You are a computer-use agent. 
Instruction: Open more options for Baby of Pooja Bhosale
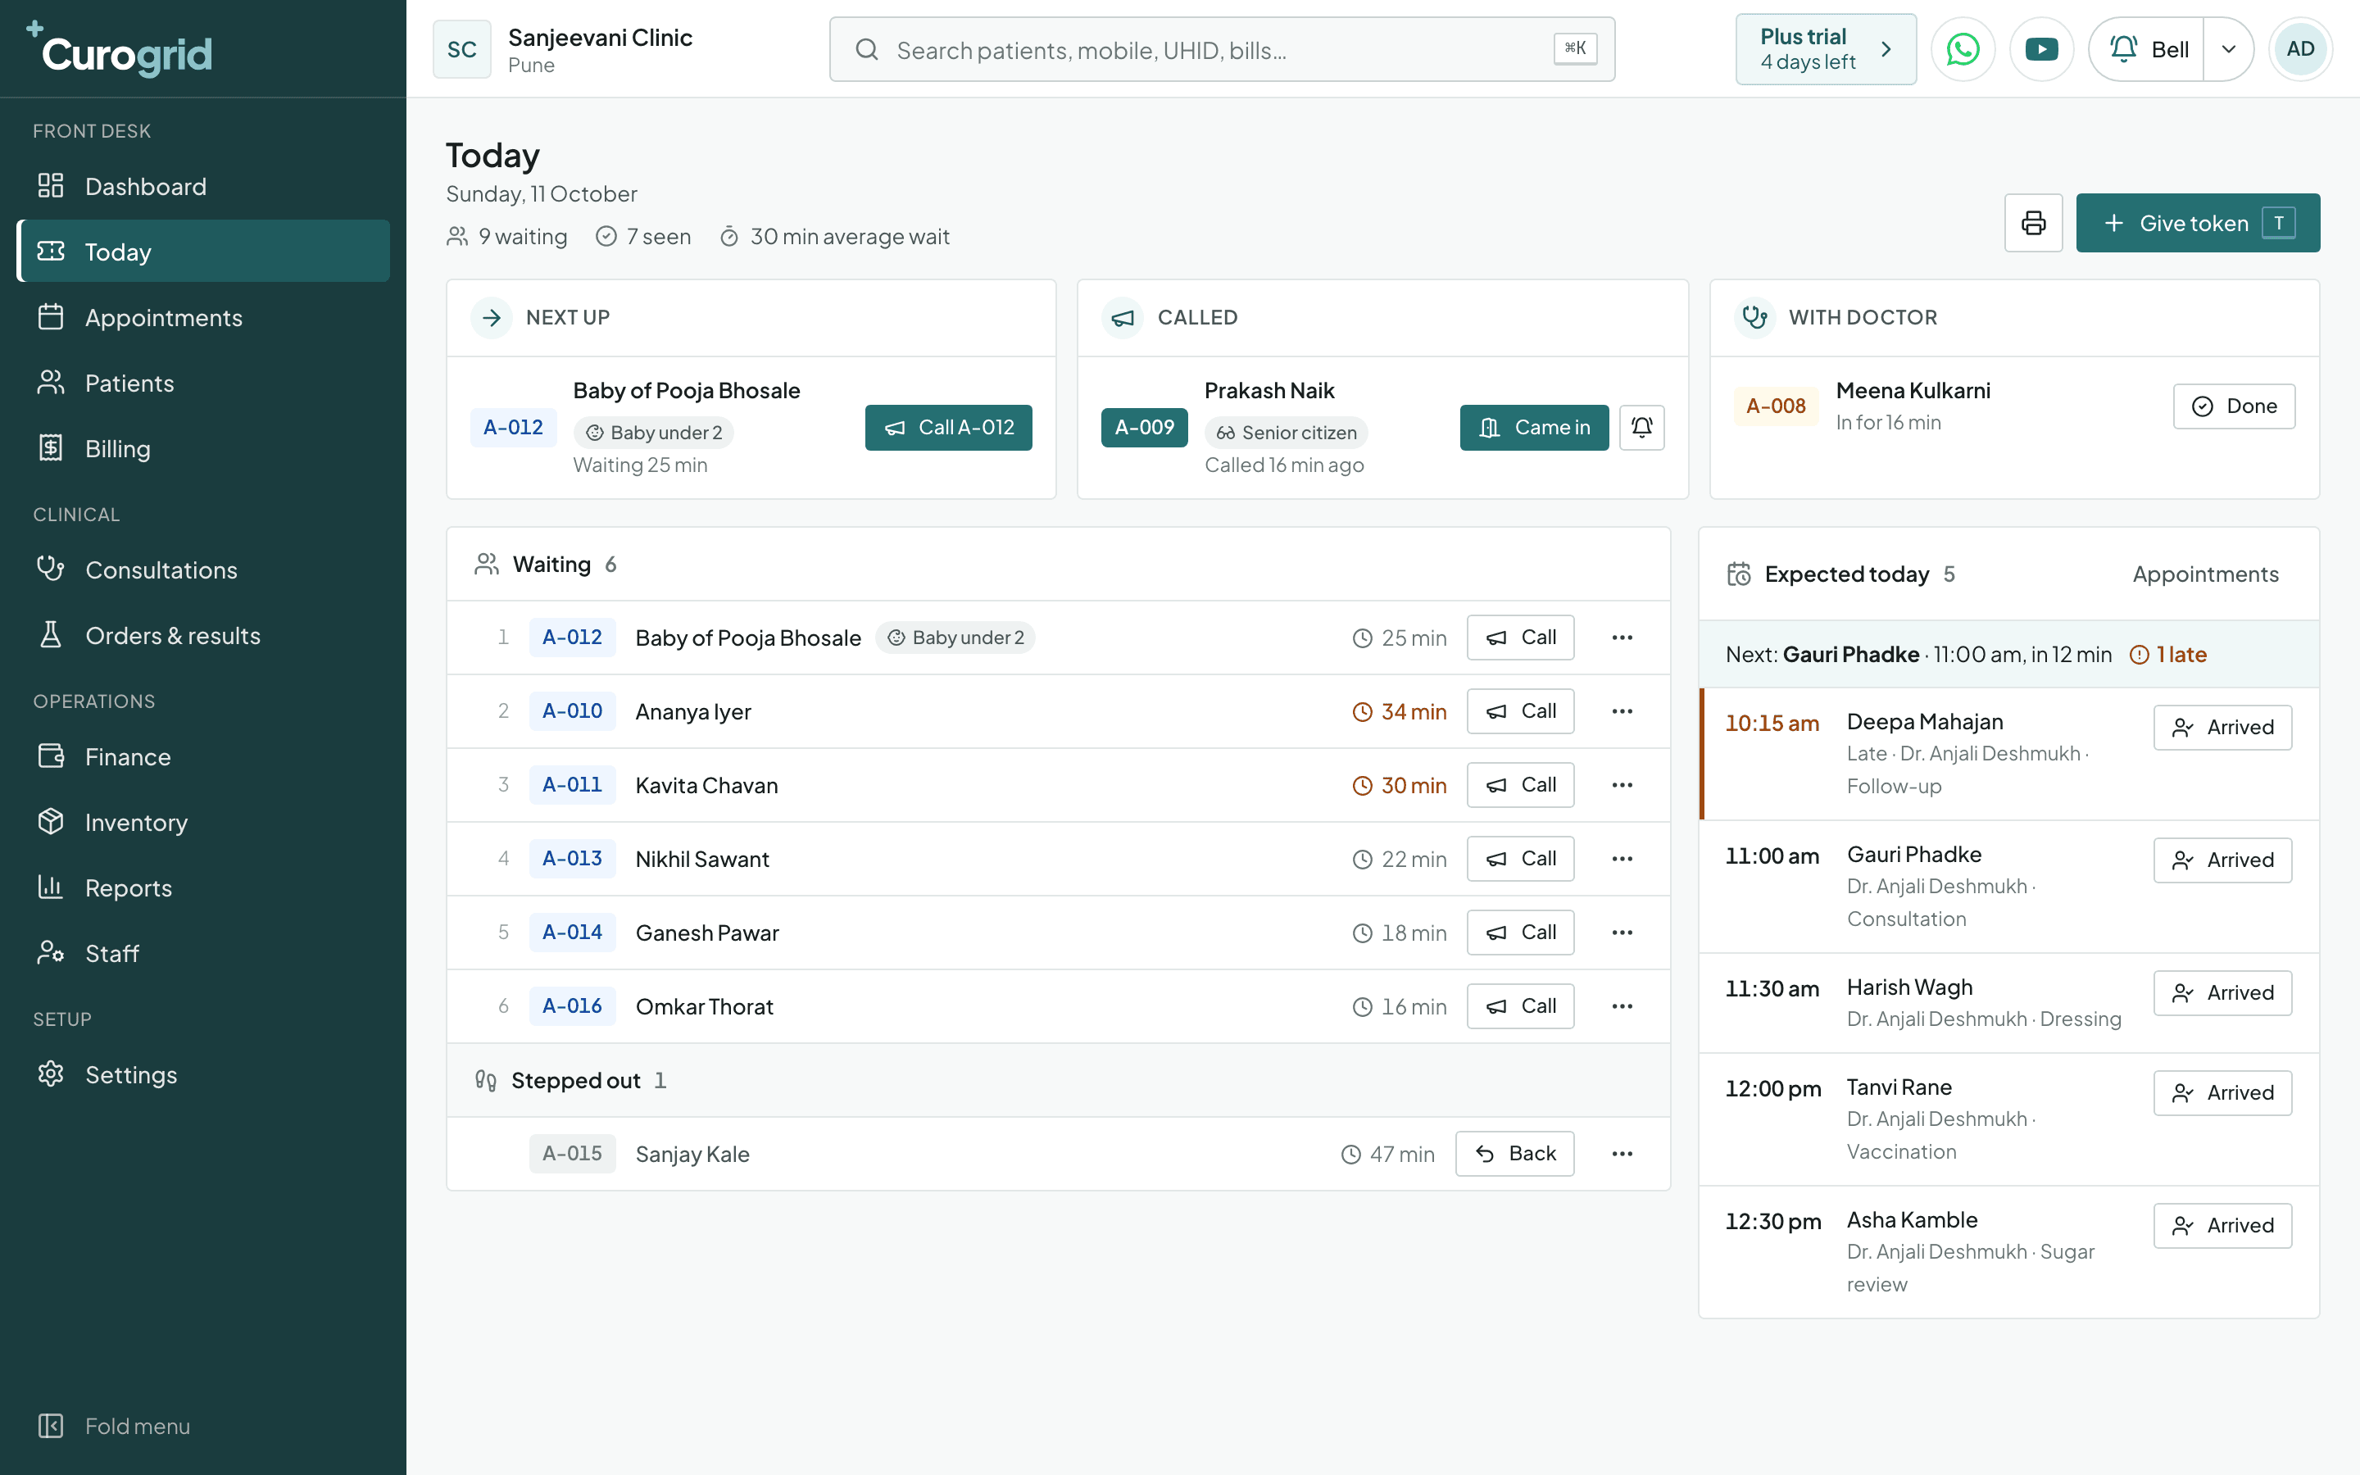tap(1622, 637)
